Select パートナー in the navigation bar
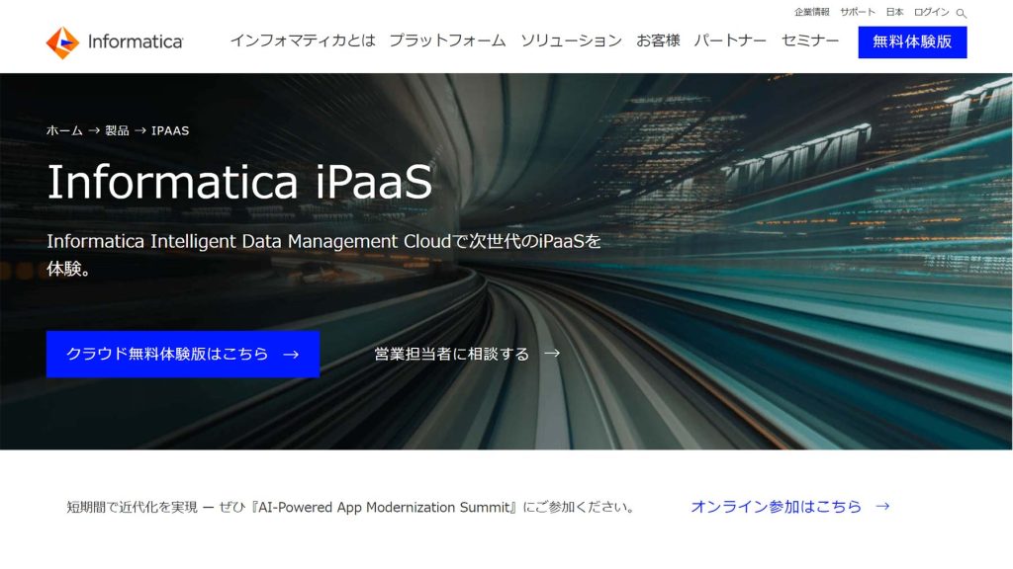This screenshot has width=1013, height=569. point(731,41)
